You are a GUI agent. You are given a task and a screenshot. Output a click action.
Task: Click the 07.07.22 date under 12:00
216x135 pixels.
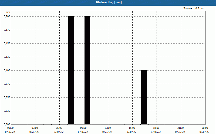tap(107, 132)
